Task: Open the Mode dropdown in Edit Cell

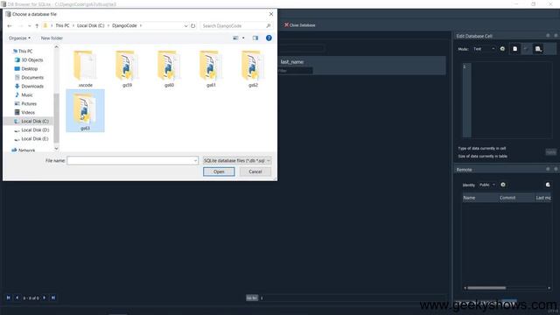Action: tap(484, 49)
